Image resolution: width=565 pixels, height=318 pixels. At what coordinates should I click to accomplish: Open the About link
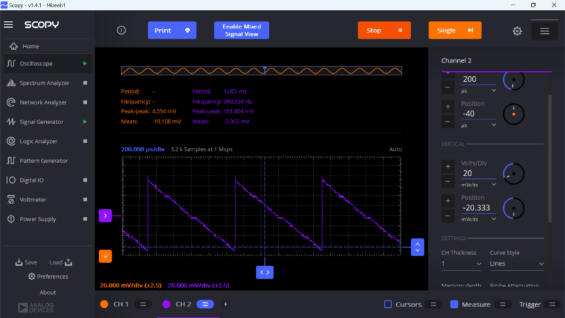click(47, 292)
